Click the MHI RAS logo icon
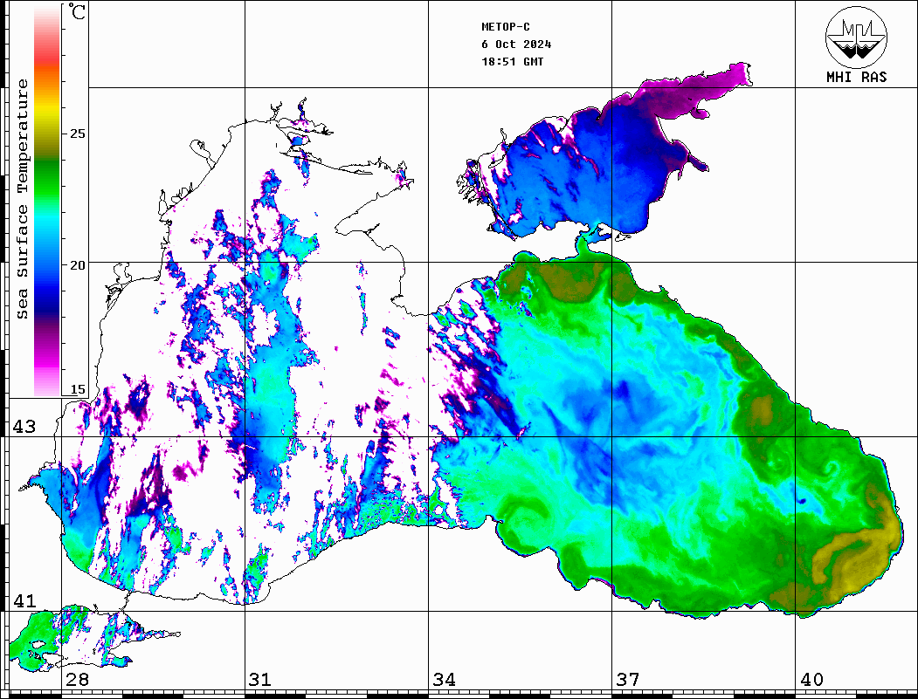 point(856,37)
